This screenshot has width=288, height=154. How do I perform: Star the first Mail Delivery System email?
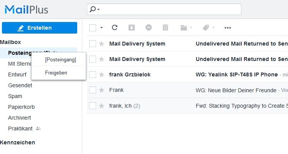coord(102,44)
